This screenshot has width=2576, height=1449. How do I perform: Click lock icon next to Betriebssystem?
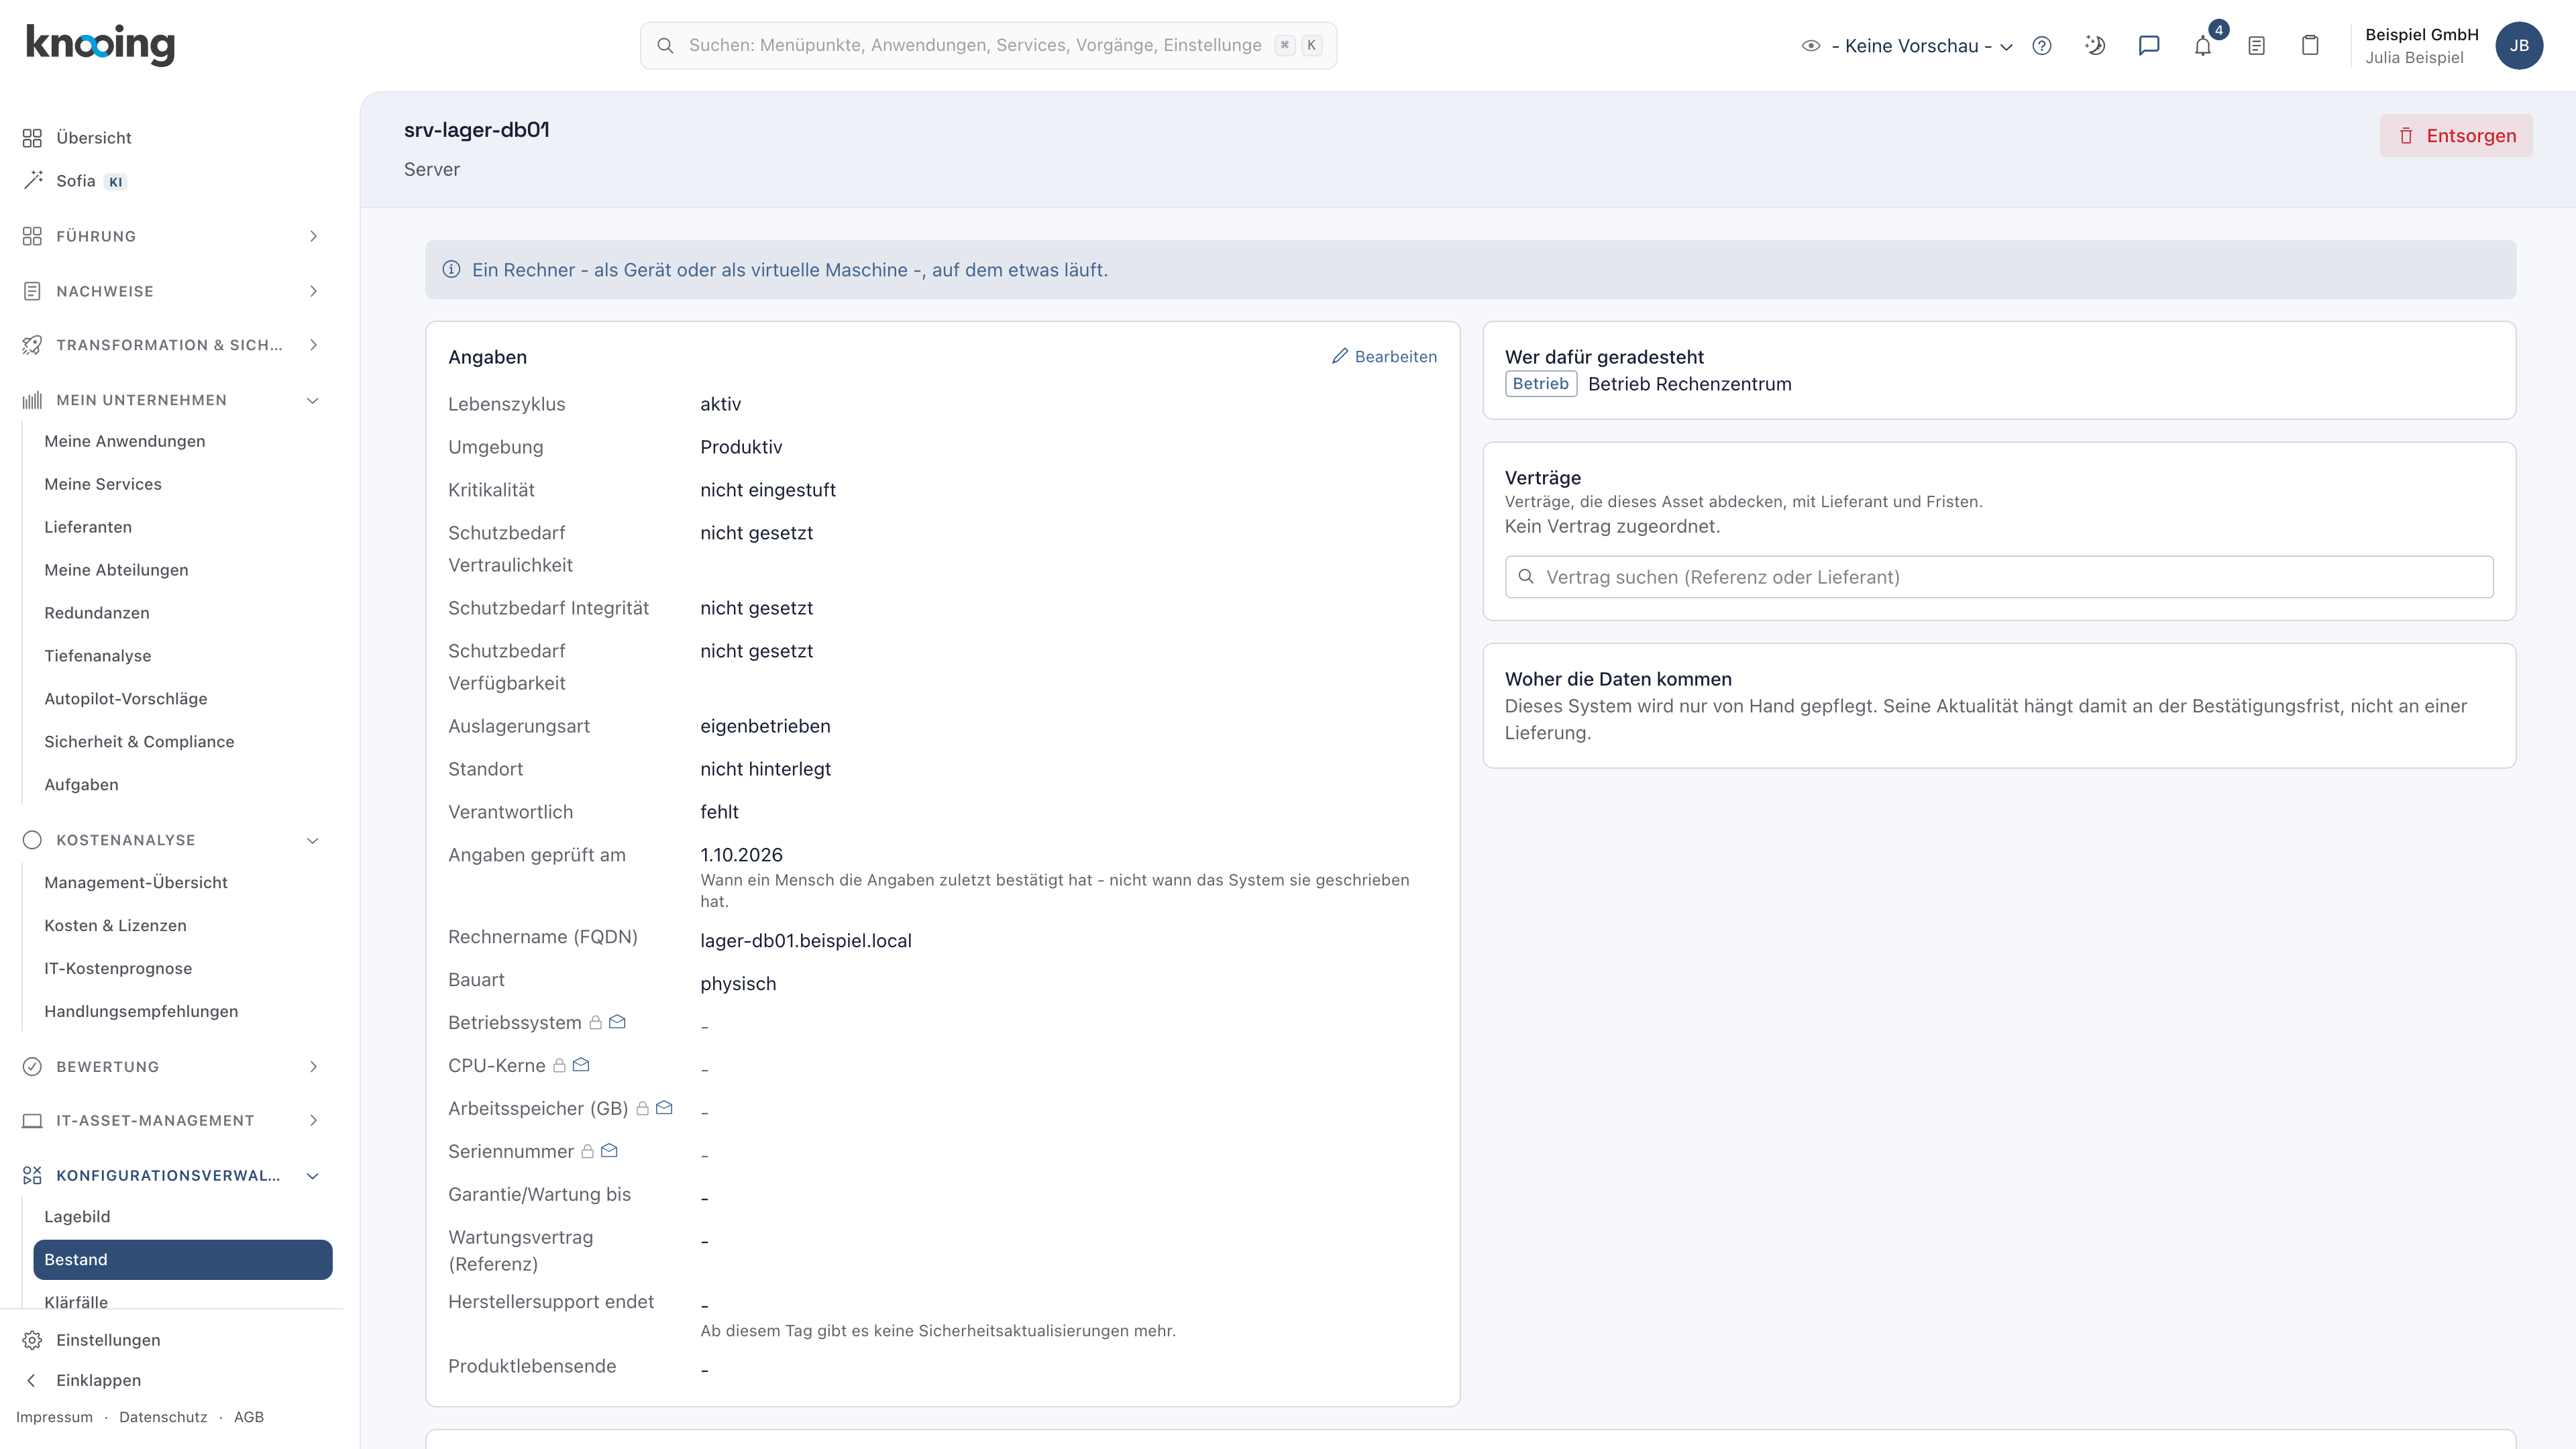point(596,1022)
